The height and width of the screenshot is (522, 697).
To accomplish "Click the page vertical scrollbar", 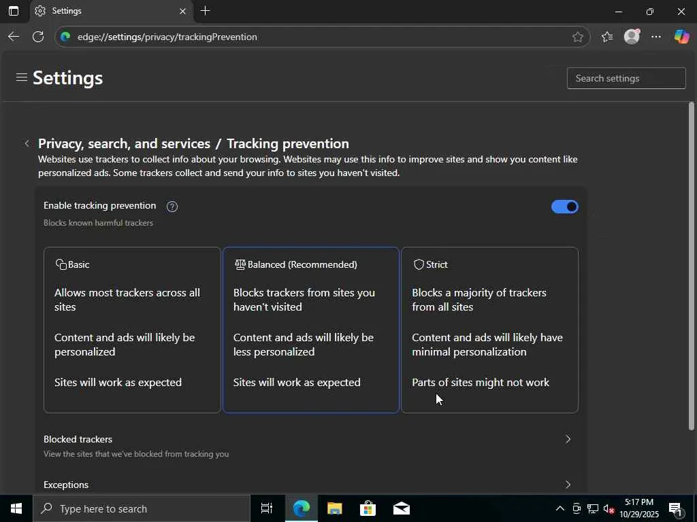I will pos(691,266).
